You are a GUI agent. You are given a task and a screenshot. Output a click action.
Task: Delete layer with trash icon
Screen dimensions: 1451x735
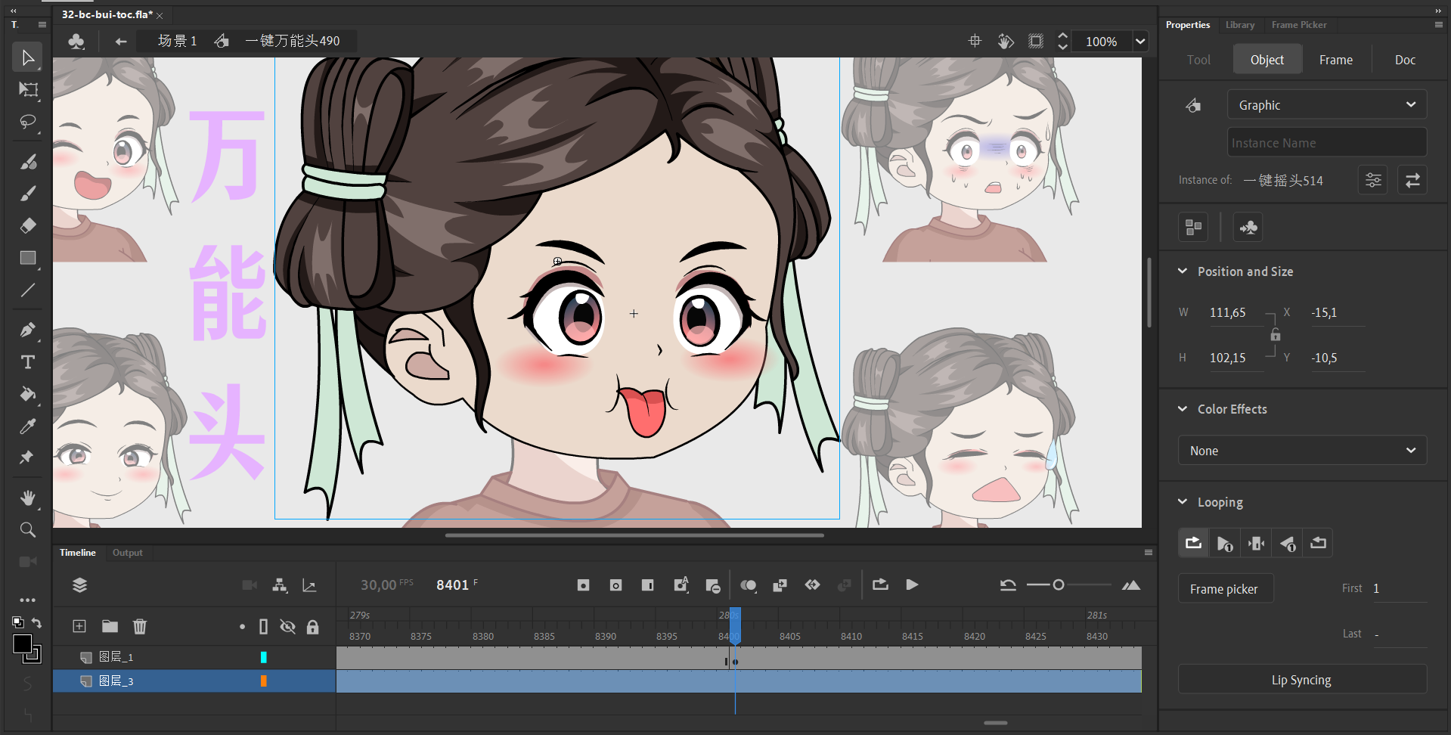pos(140,626)
